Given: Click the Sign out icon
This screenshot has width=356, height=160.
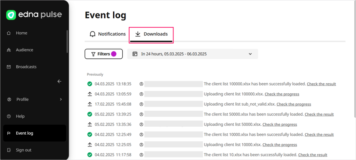Looking at the screenshot, I should click(x=9, y=150).
